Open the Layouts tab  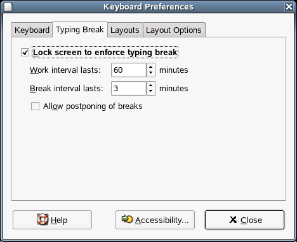pyautogui.click(x=125, y=30)
